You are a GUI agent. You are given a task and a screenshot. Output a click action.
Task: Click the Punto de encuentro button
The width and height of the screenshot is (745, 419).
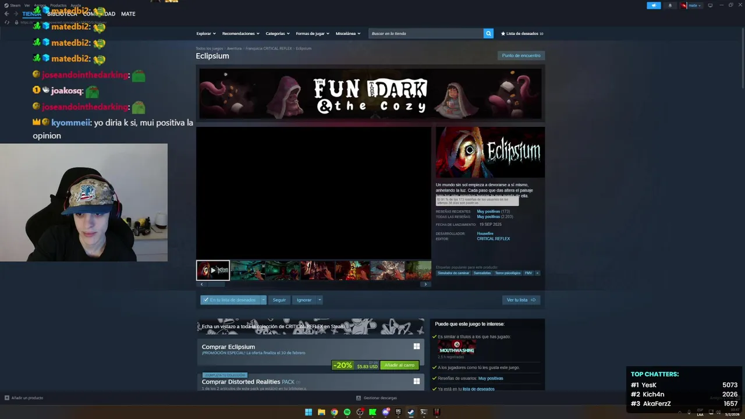point(521,55)
